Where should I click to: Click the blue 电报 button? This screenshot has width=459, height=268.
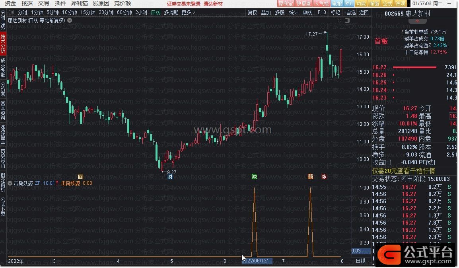[x=337, y=4]
